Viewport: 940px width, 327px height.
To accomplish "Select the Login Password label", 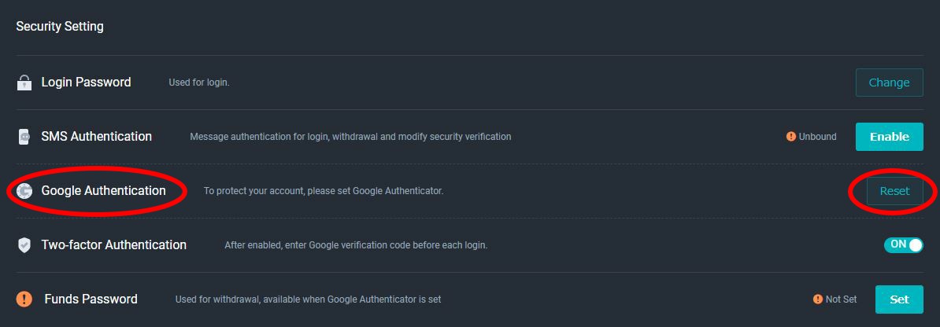I will click(x=86, y=82).
